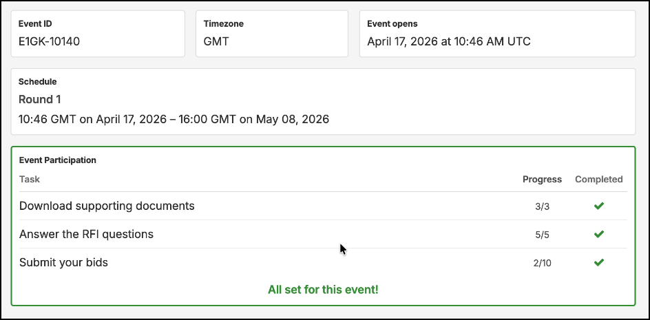Image resolution: width=650 pixels, height=320 pixels.
Task: Click the green checkmark for Download supporting documents
Action: (x=598, y=206)
